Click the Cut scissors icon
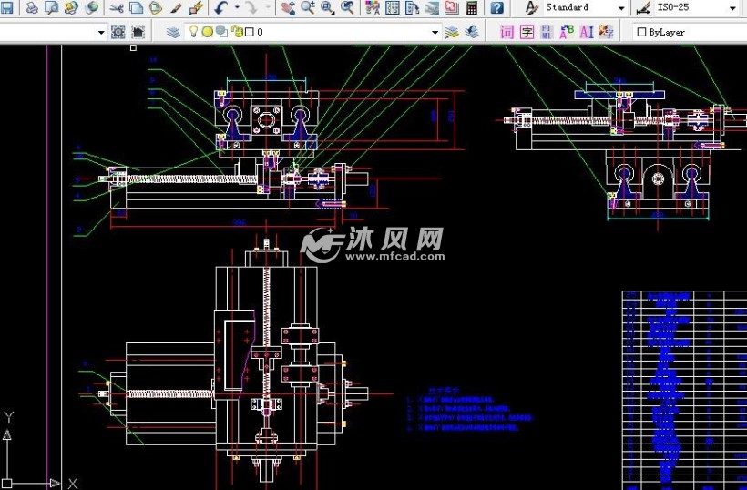 (x=117, y=8)
